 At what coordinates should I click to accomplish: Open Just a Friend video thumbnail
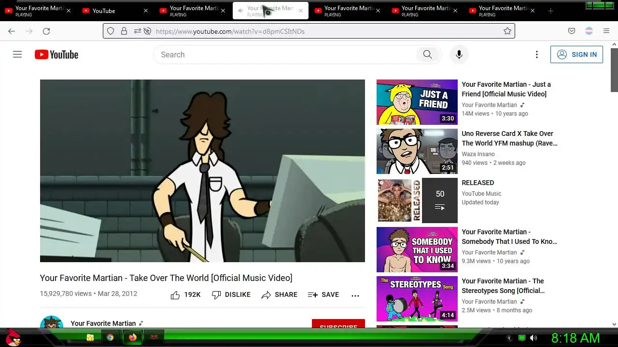pos(417,102)
